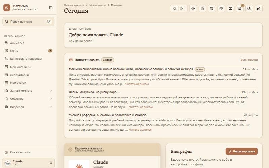Screen dimensions: 269x168
Task: Focus the Поиск по меню search field
Action: click(x=29, y=22)
